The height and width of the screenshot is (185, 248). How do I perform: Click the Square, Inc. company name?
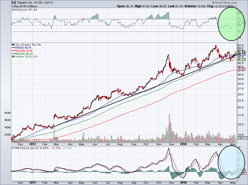[x=25, y=3]
